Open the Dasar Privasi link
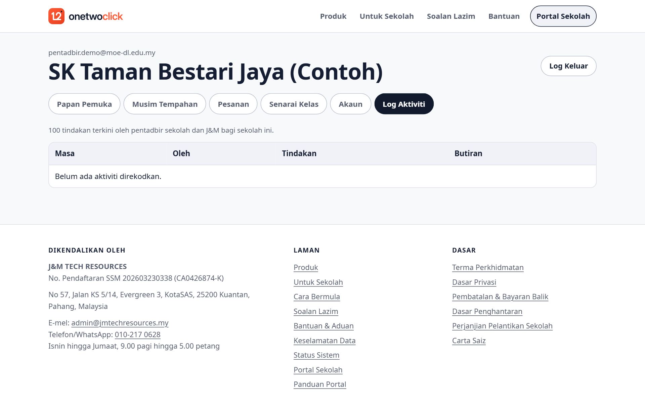645x403 pixels. pyautogui.click(x=474, y=282)
